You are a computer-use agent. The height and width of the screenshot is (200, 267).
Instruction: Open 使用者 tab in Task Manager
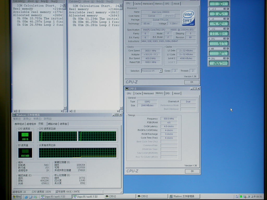click(x=63, y=124)
